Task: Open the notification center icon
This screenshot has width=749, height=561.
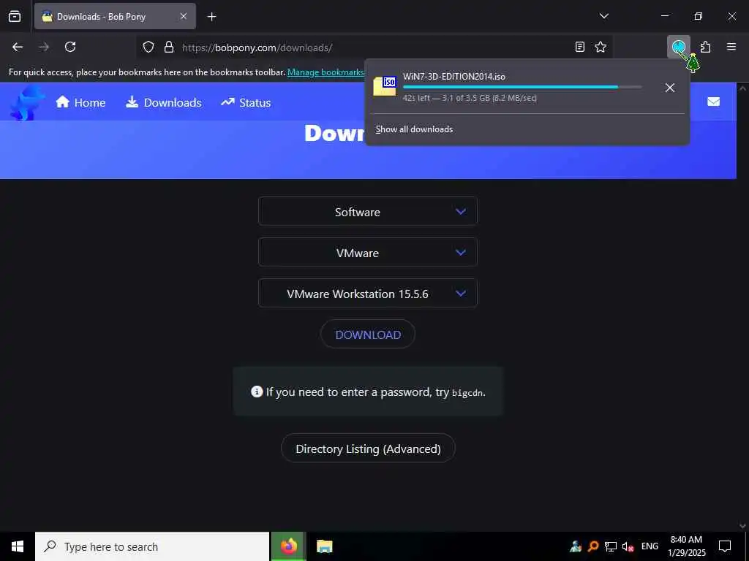Action: click(x=725, y=546)
